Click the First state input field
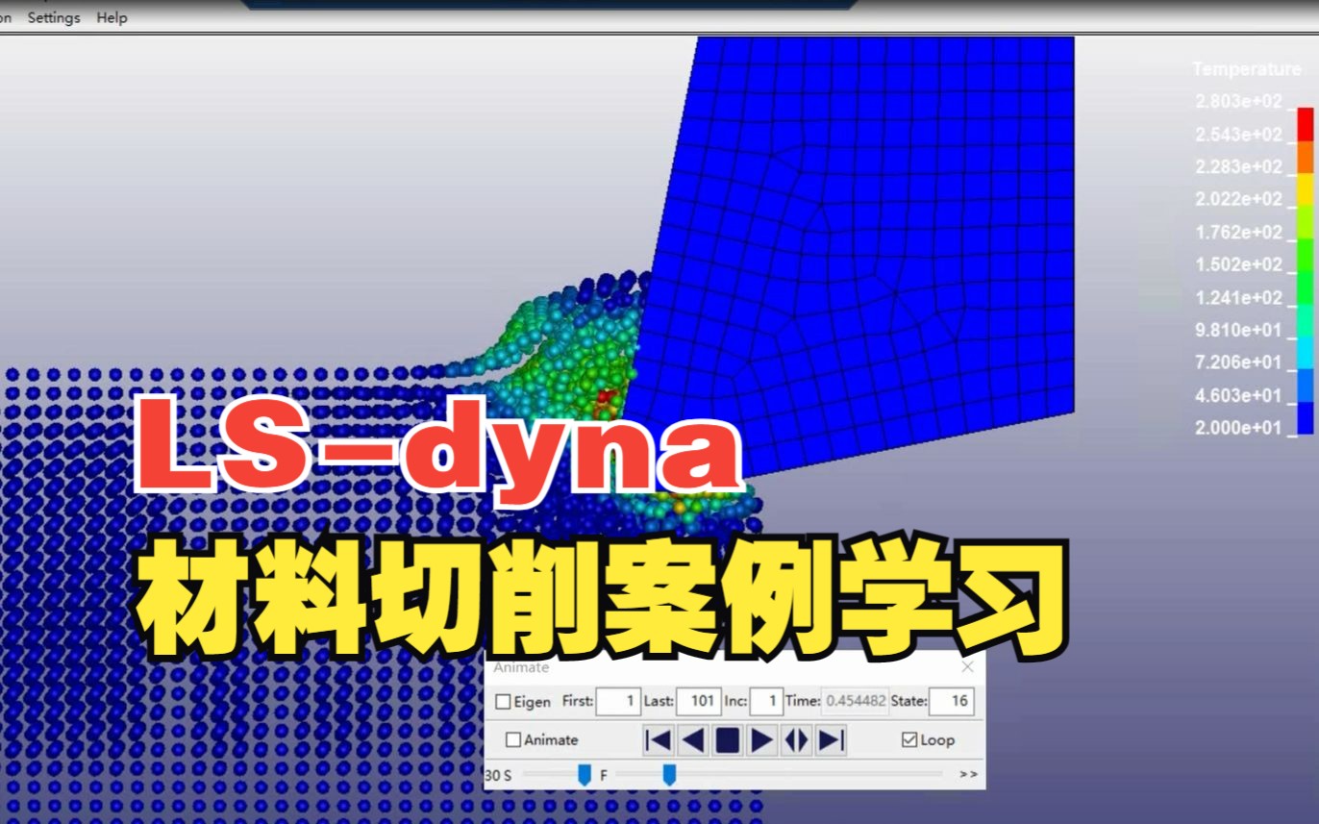The height and width of the screenshot is (824, 1319). coord(618,701)
